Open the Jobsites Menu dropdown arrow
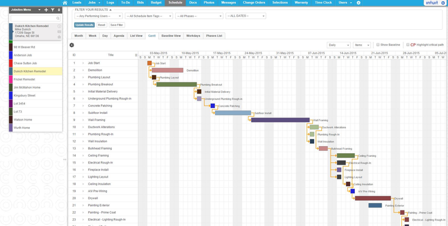This screenshot has height=226, width=448. [39, 10]
